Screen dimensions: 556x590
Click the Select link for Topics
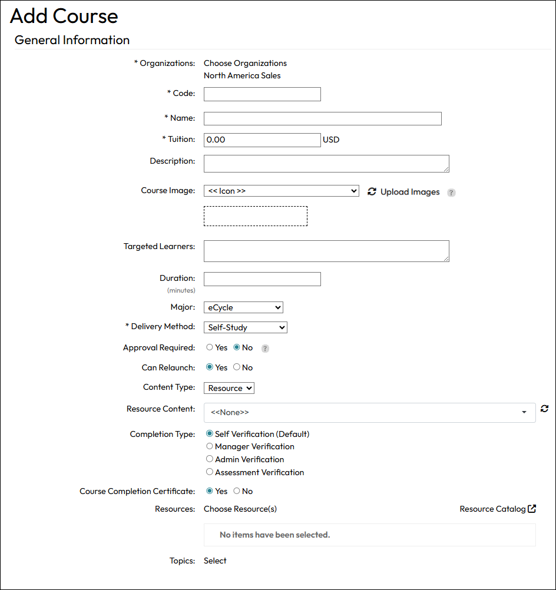[215, 561]
